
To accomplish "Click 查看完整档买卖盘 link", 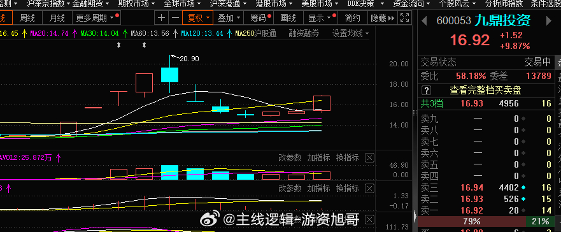I will click(x=485, y=90).
